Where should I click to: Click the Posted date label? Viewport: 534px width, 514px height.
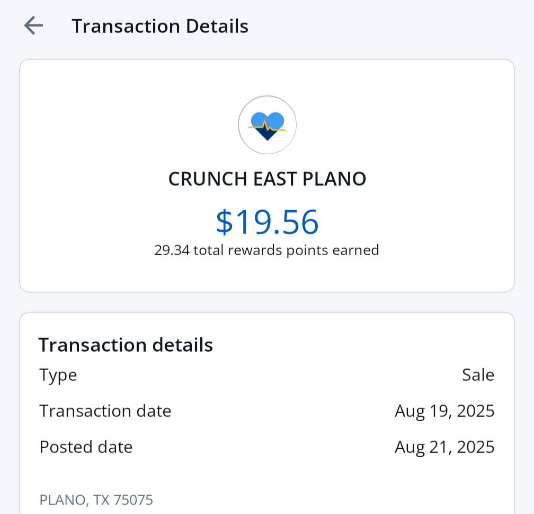tap(86, 447)
